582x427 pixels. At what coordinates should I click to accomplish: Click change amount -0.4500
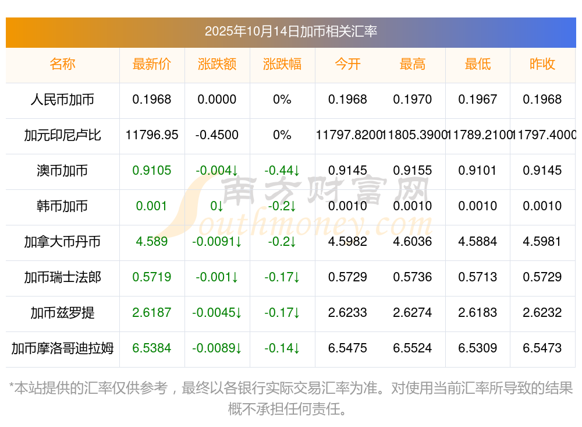coord(217,135)
